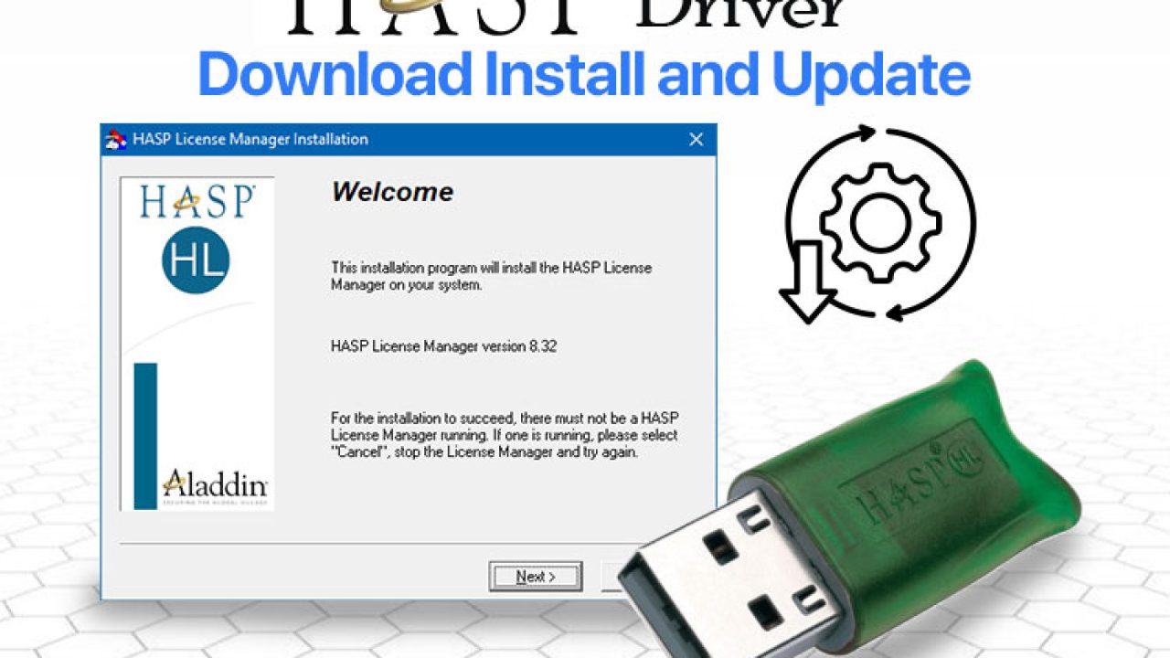Viewport: 1170px width, 658px height.
Task: Click the "Download Install and Update" headline
Action: pyautogui.click(x=584, y=76)
